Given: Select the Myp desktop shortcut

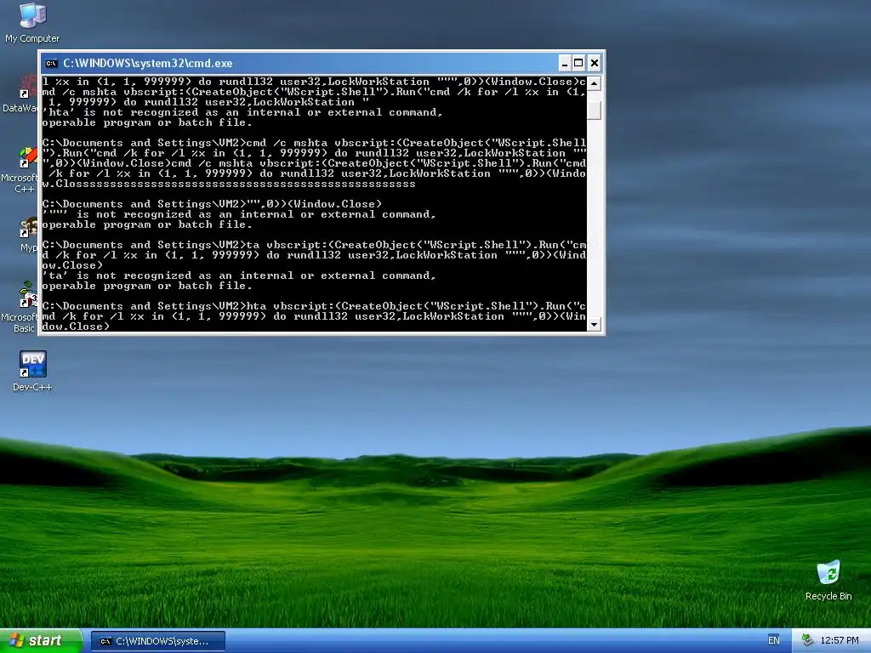Looking at the screenshot, I should point(28,236).
